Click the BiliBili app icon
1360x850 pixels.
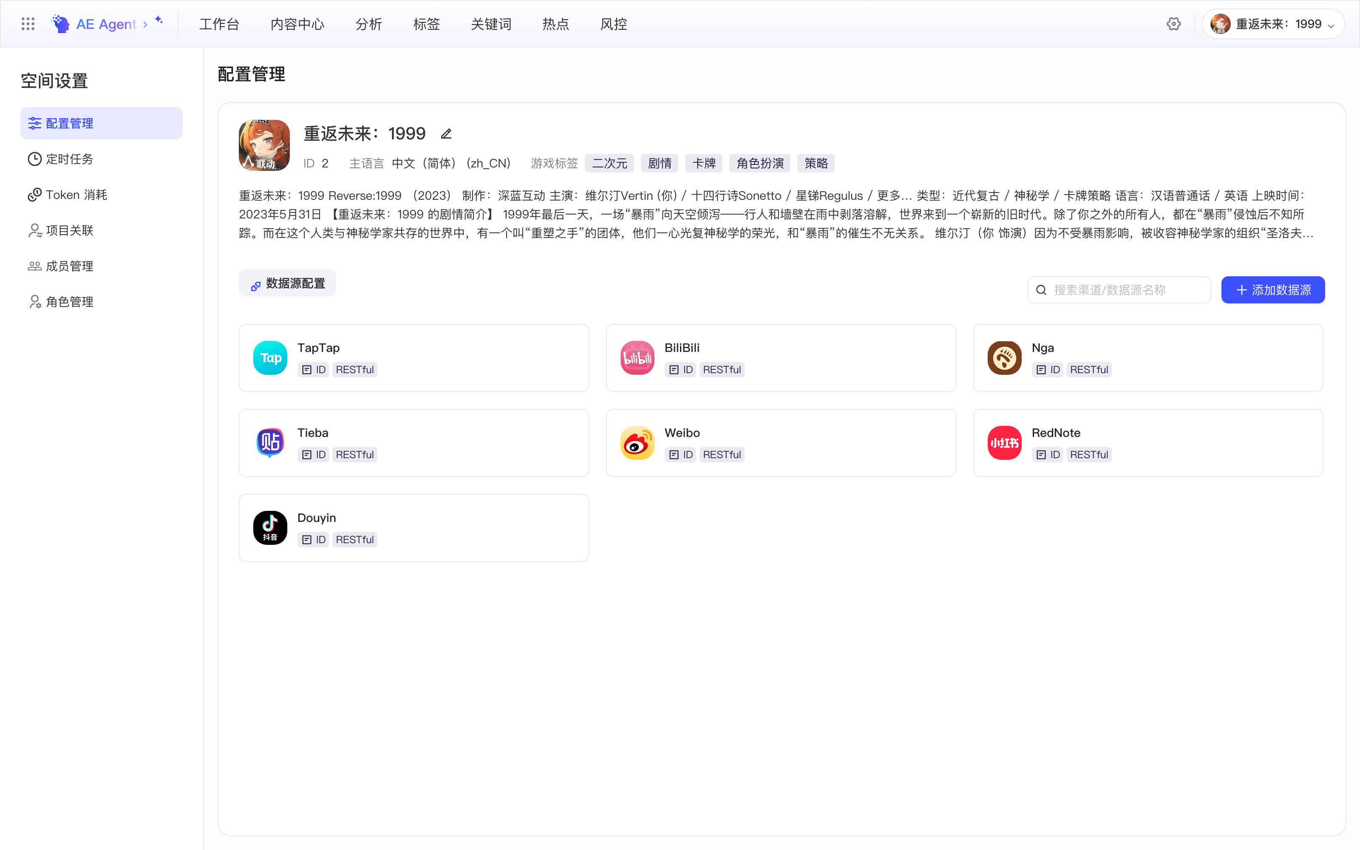click(637, 358)
